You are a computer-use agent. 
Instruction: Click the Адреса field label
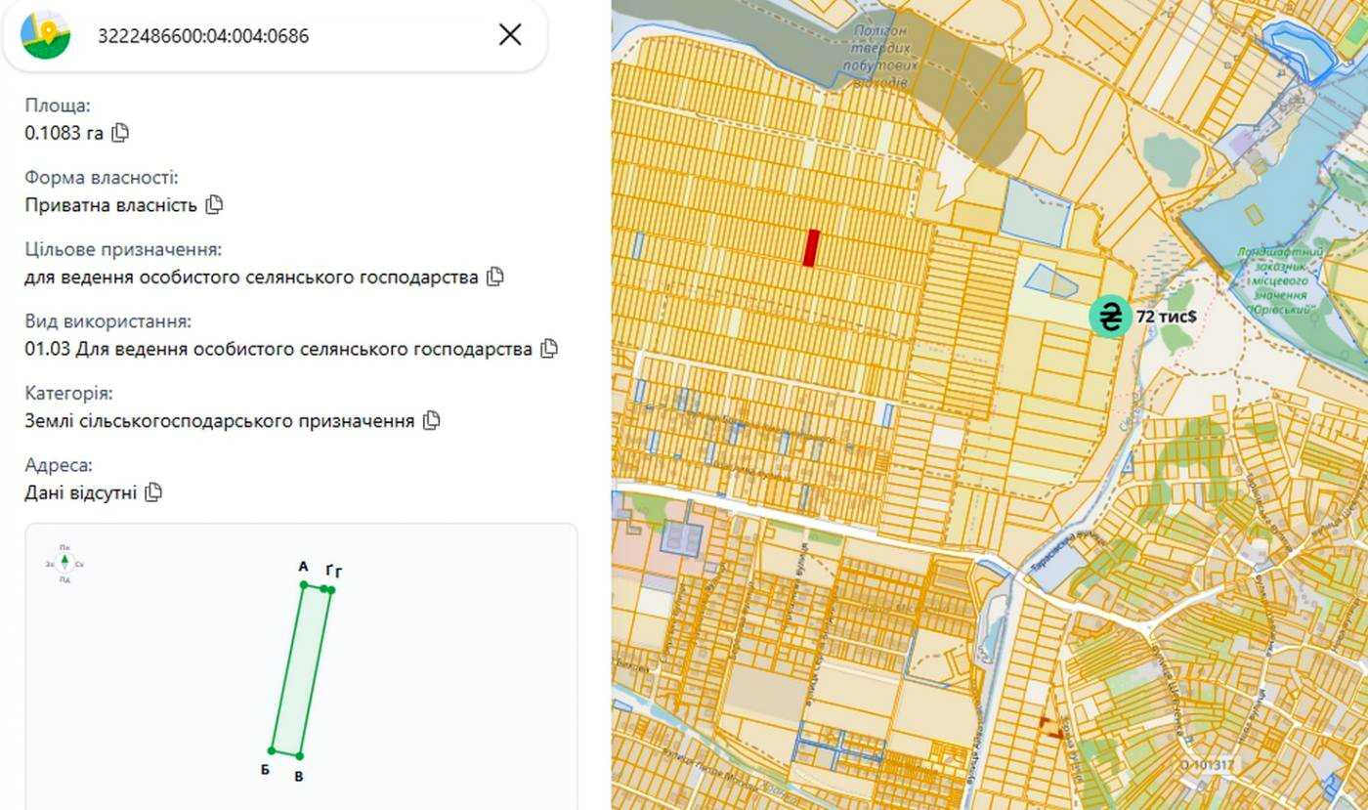(x=59, y=466)
